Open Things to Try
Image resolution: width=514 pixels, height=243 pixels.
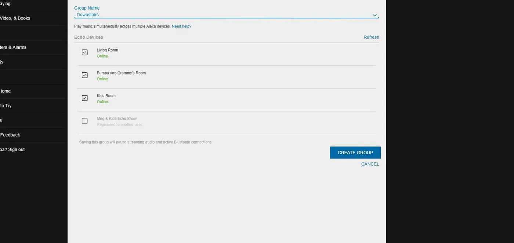(x=6, y=105)
